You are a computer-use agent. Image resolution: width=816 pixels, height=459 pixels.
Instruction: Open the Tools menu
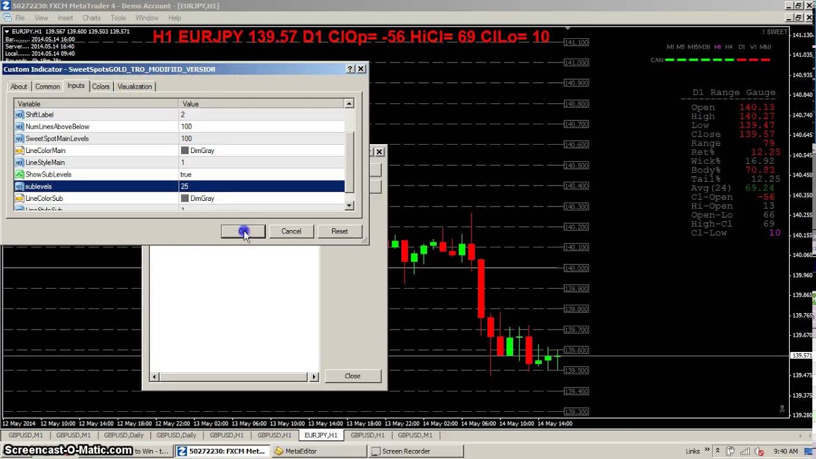pyautogui.click(x=118, y=18)
